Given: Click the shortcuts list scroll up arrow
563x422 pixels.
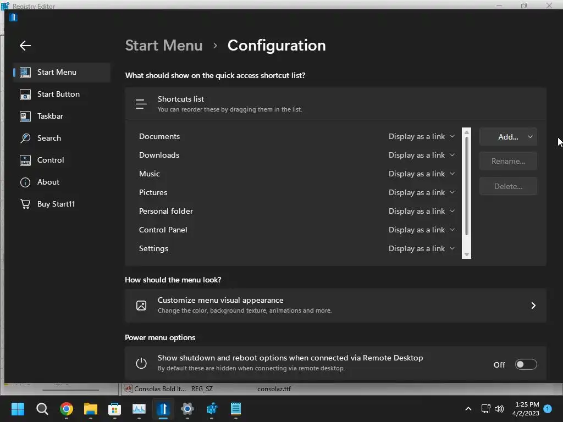Looking at the screenshot, I should [466, 132].
